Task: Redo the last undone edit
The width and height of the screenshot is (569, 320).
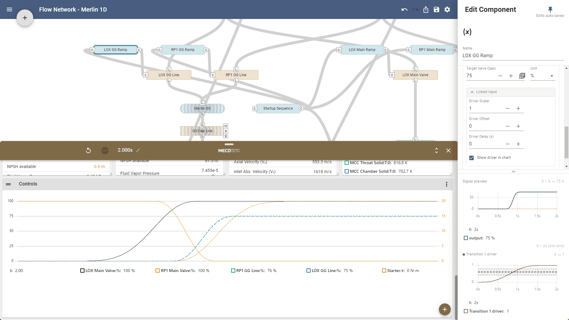Action: 415,9
